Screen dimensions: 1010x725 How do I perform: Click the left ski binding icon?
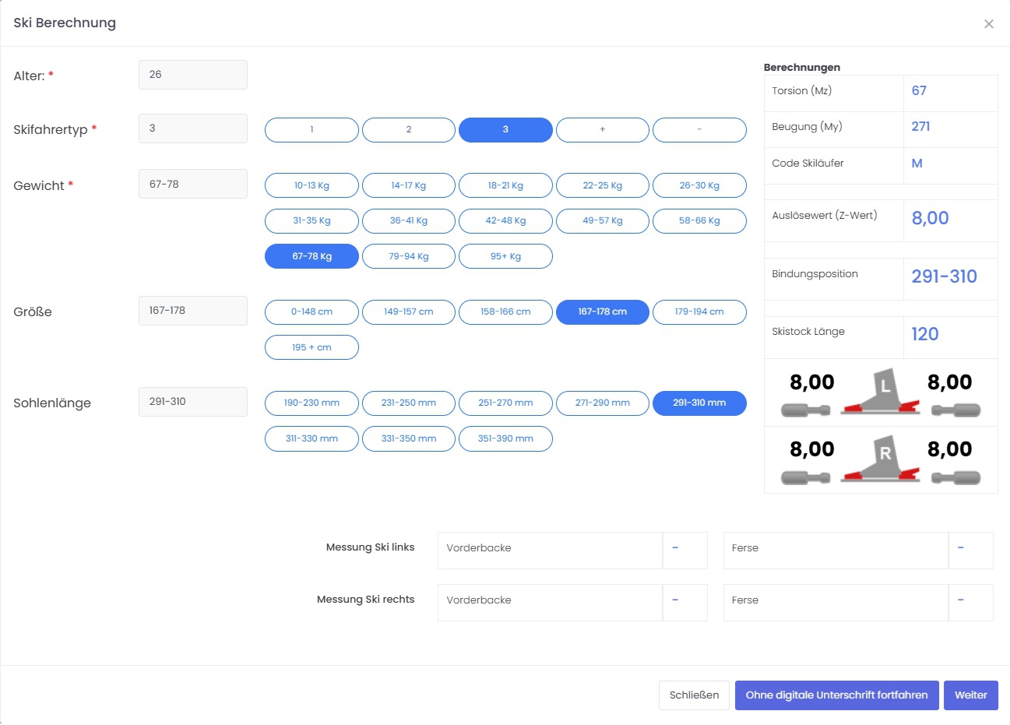pos(881,392)
